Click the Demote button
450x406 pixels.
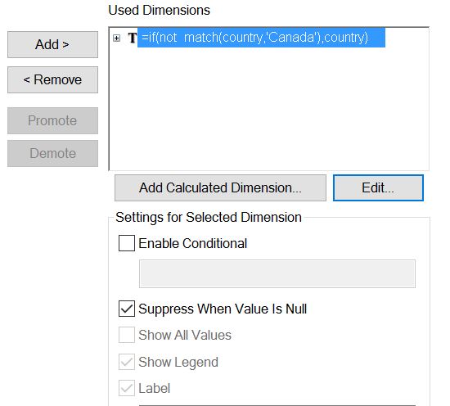(52, 153)
